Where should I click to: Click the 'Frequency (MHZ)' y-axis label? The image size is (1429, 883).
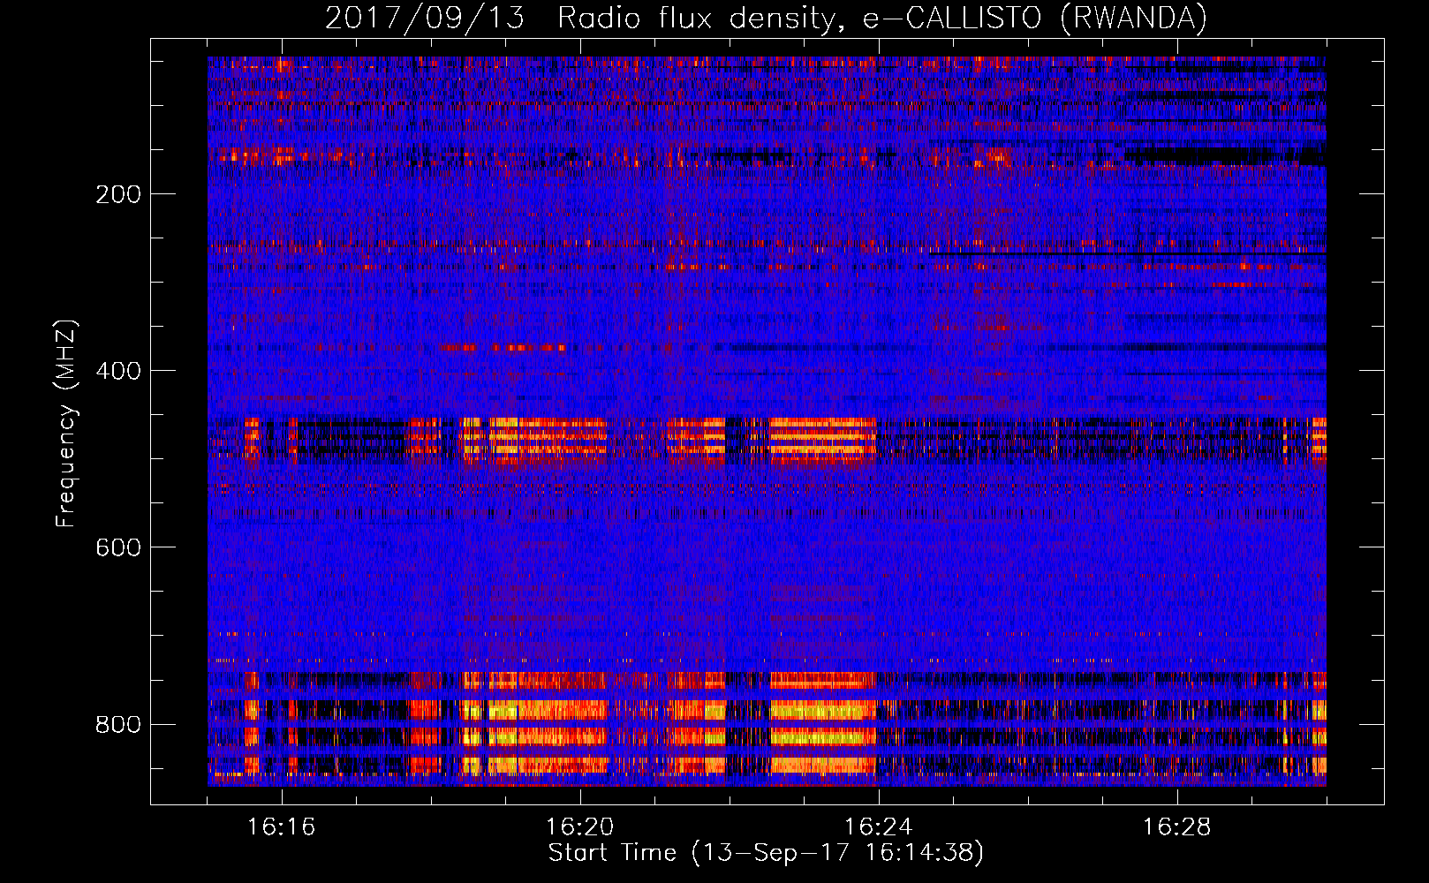pyautogui.click(x=66, y=423)
